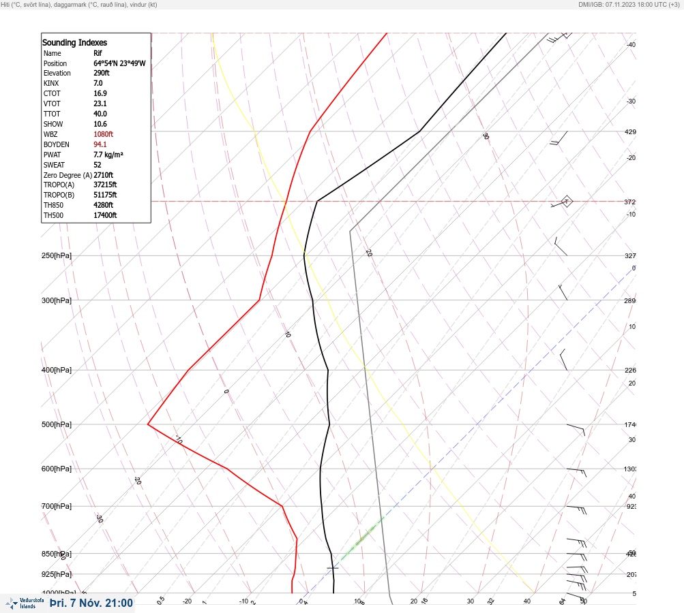Click the 500[hPa] pressure level label
Image resolution: width=684 pixels, height=613 pixels.
[57, 424]
